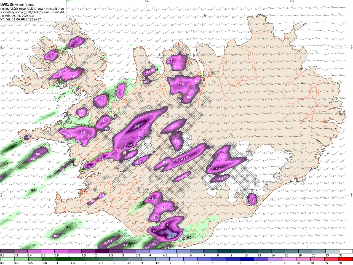Pick the dark plum 0.2 swatch in the upper snow legend
Screen dimensions: 353x265
tap(7, 251)
